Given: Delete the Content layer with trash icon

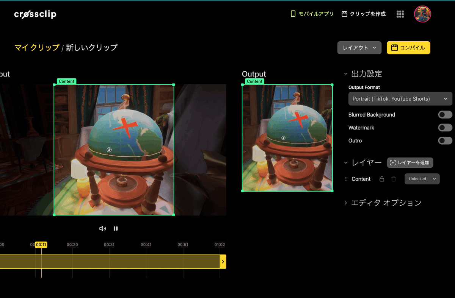Looking at the screenshot, I should click(394, 179).
